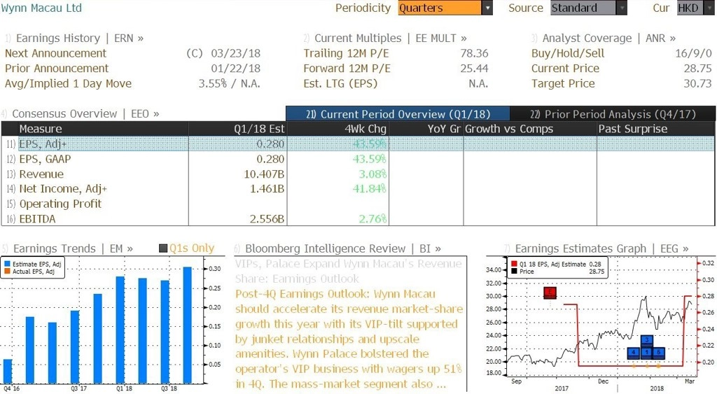Image resolution: width=717 pixels, height=394 pixels.
Task: Click the Buy/Hold/Sell value 16/9/0
Action: pos(693,53)
